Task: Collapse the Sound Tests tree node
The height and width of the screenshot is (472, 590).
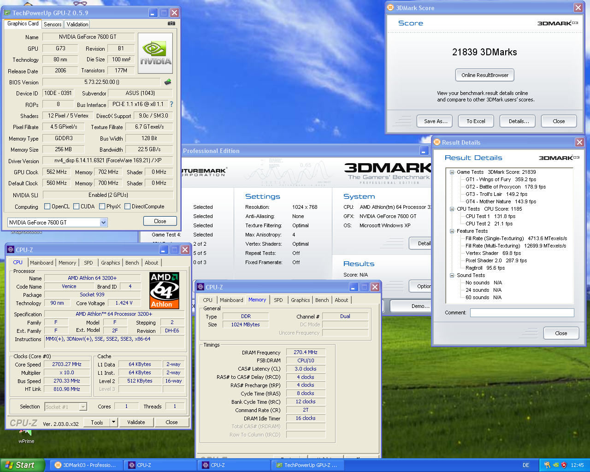Action: pos(452,275)
